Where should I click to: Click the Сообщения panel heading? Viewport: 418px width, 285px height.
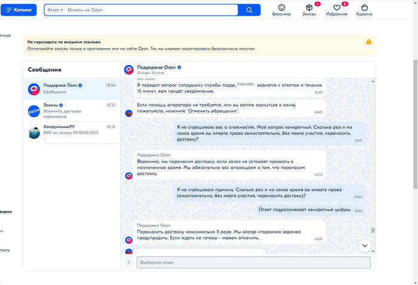pyautogui.click(x=45, y=70)
